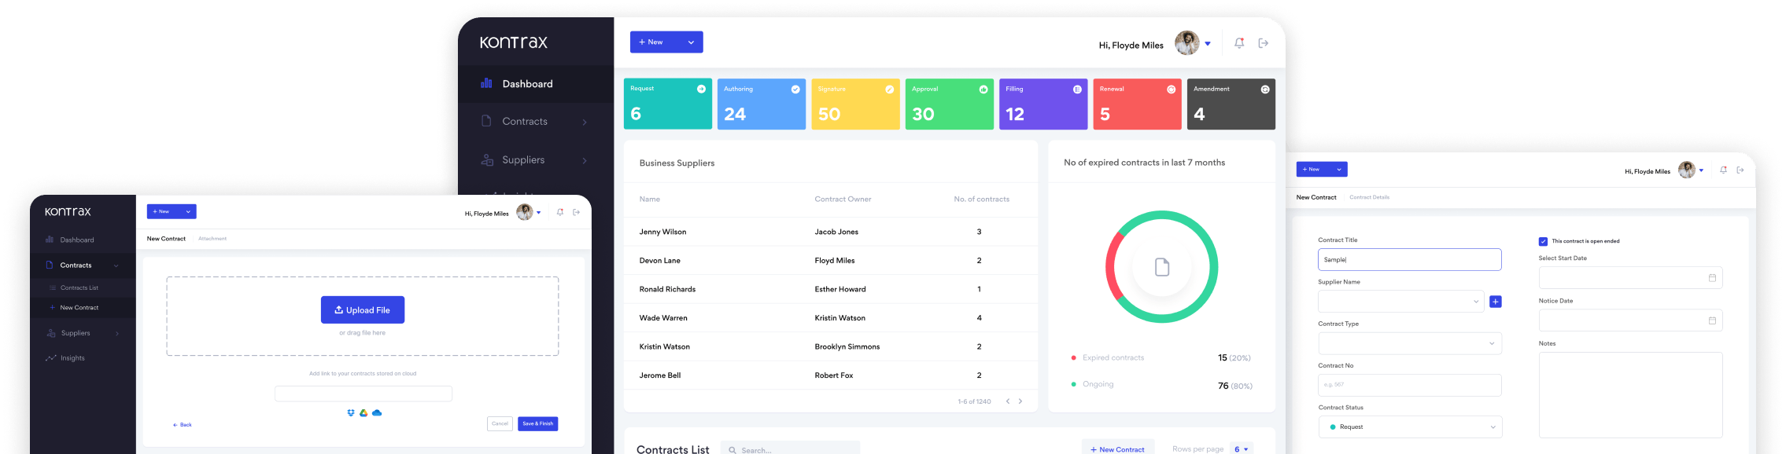Open the New button dropdown in the dashboard header
The image size is (1786, 454).
click(x=691, y=42)
